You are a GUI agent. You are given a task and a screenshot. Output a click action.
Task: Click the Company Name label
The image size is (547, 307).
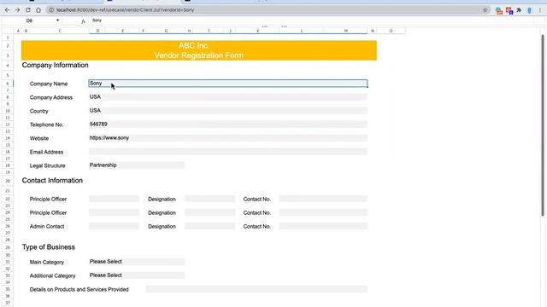click(x=49, y=84)
